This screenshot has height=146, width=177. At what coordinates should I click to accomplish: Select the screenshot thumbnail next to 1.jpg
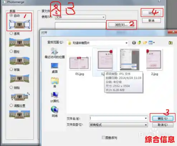130,60
